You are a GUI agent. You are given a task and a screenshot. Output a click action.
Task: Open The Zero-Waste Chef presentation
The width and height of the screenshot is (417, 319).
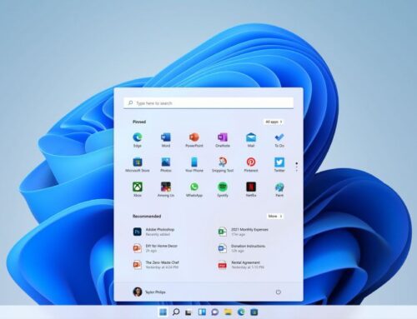[x=156, y=264]
